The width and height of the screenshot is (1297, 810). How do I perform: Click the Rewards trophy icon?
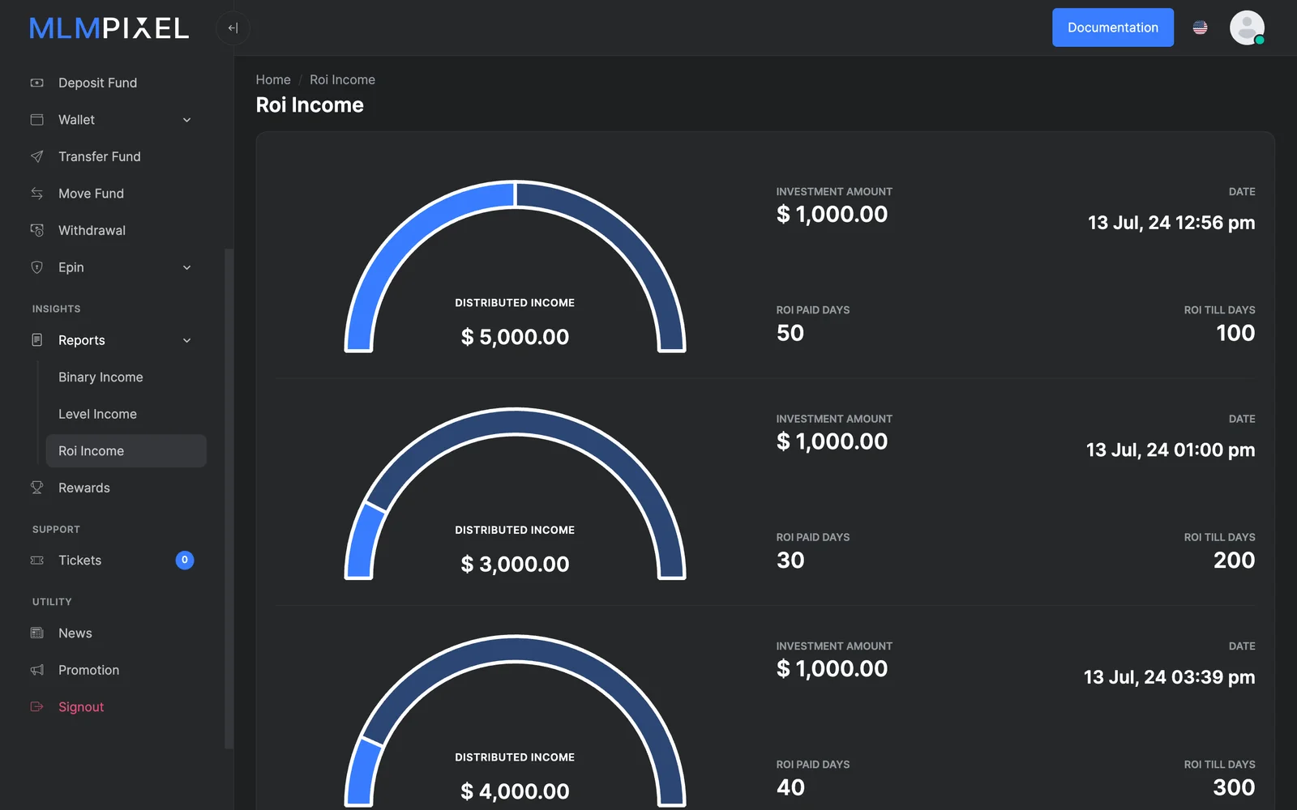pyautogui.click(x=36, y=488)
